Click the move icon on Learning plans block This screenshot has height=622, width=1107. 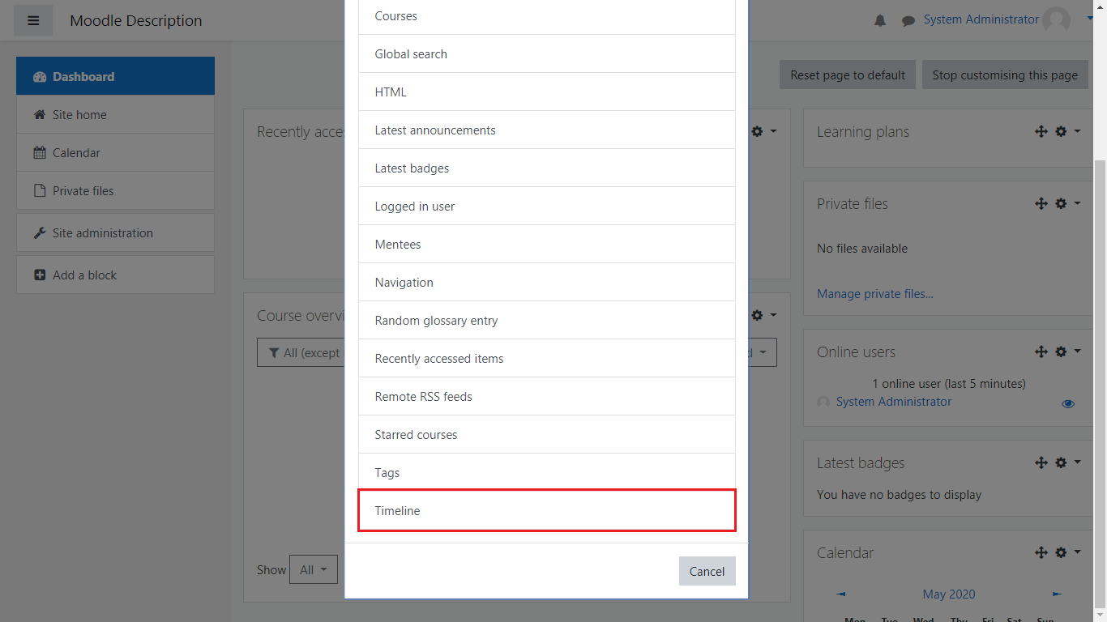pos(1041,132)
